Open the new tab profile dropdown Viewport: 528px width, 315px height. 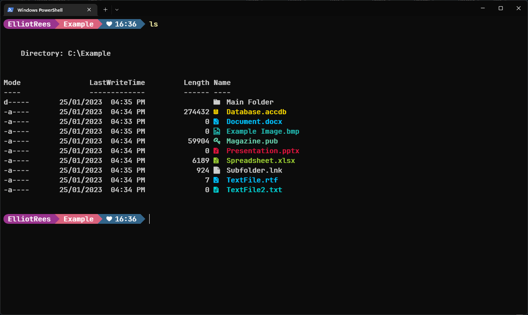pyautogui.click(x=117, y=9)
